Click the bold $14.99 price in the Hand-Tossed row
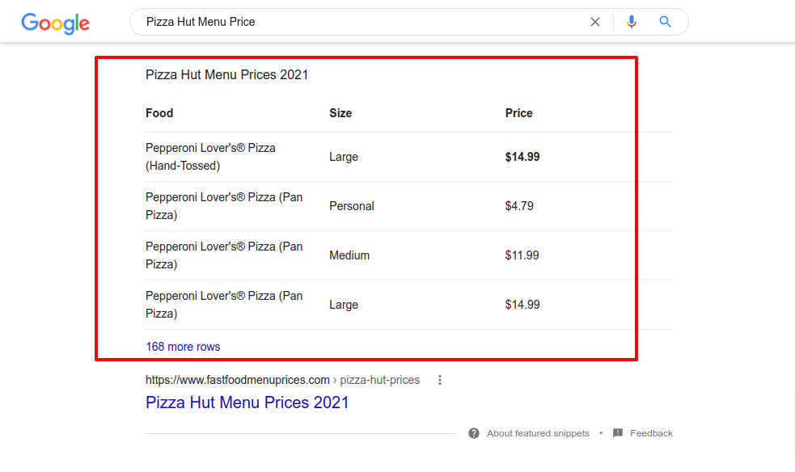 tap(522, 157)
